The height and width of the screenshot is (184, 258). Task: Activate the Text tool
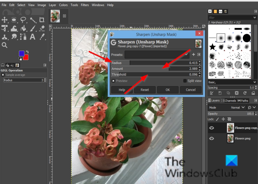pyautogui.click(x=32, y=37)
